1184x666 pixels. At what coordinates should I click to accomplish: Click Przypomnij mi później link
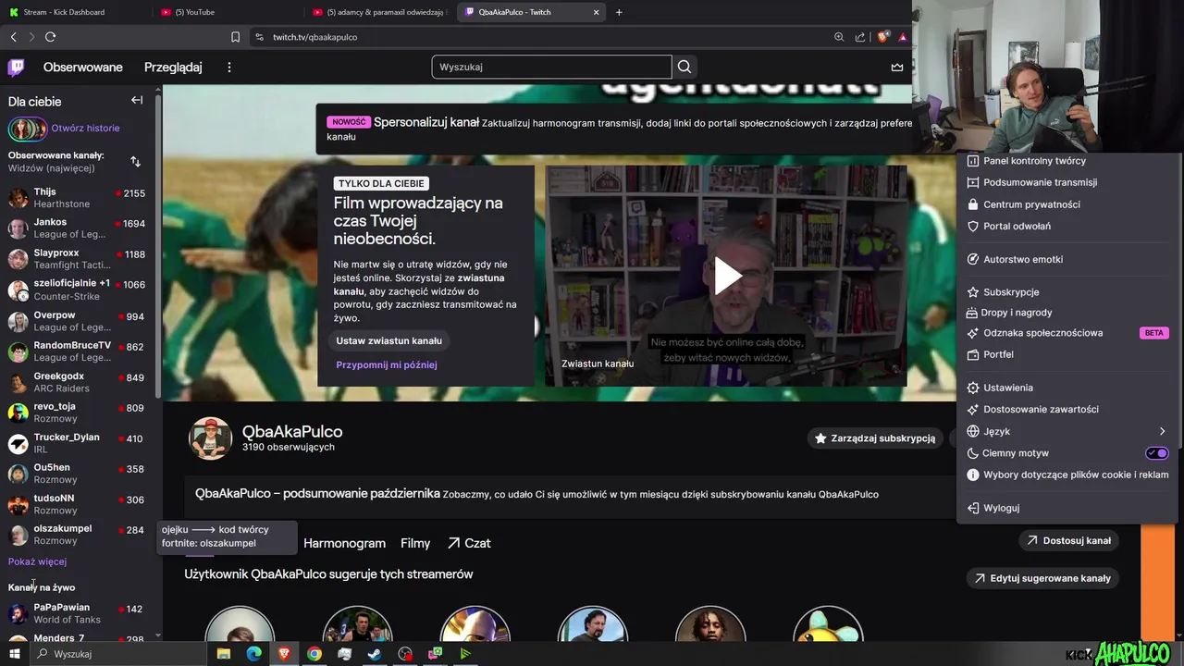coord(387,364)
